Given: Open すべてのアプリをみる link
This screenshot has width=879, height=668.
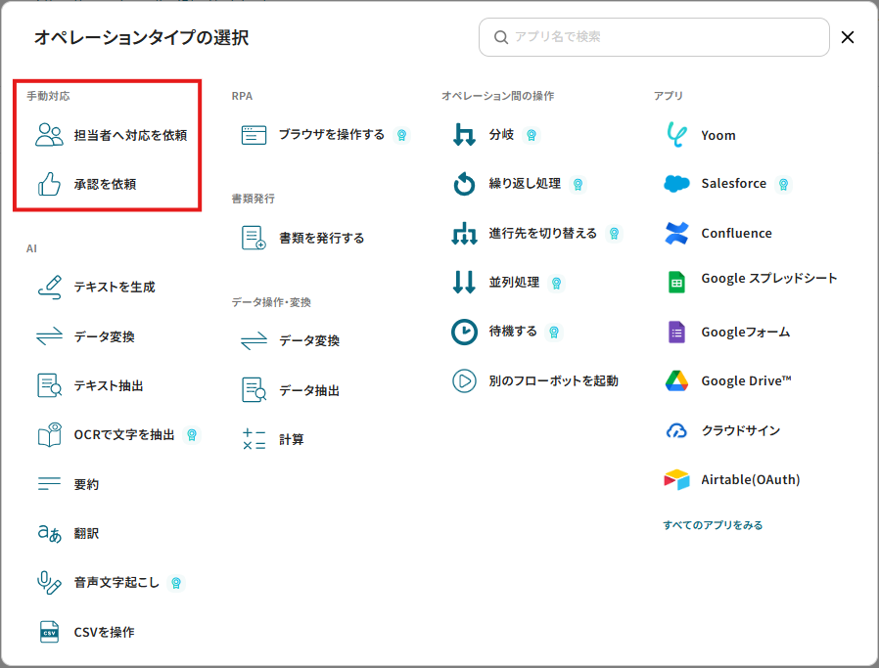Looking at the screenshot, I should tap(713, 525).
